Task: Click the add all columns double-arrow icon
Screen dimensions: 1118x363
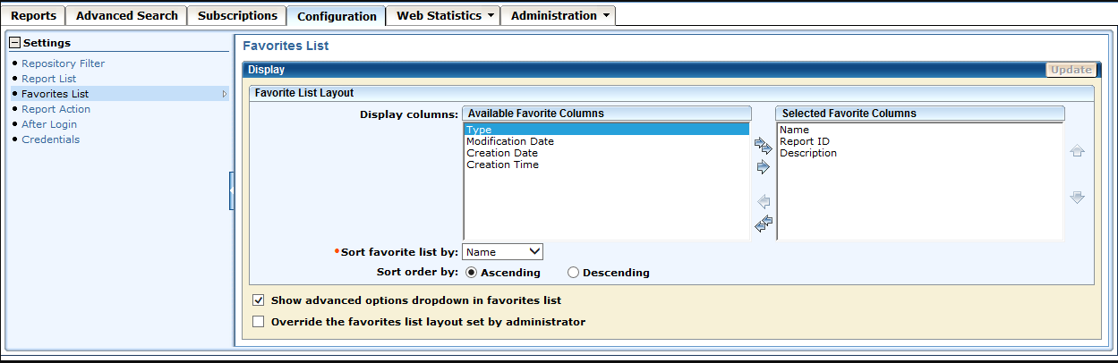Action: [x=764, y=147]
